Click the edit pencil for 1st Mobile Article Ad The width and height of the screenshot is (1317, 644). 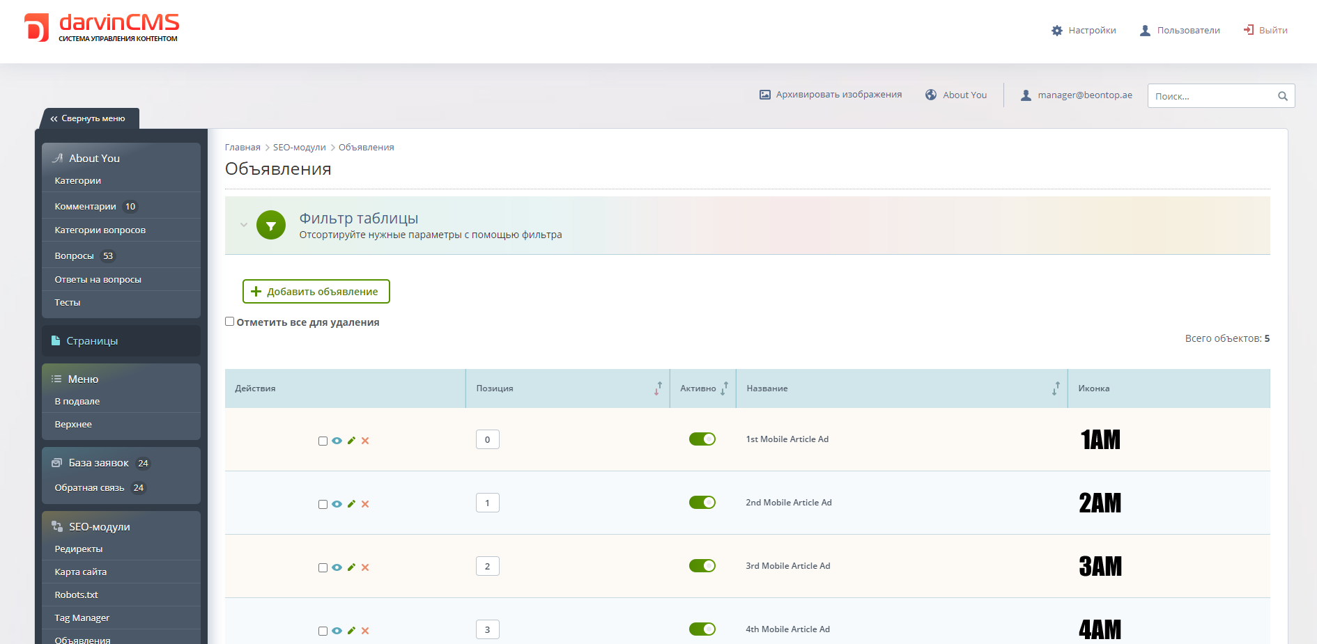pos(351,441)
